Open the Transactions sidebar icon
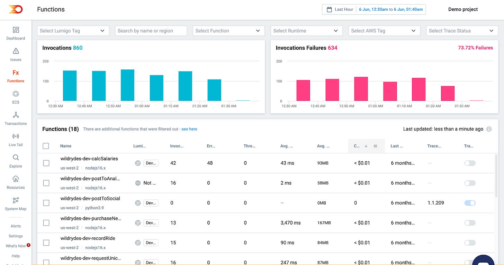Screen dimensions: 504x265 click(x=16, y=115)
